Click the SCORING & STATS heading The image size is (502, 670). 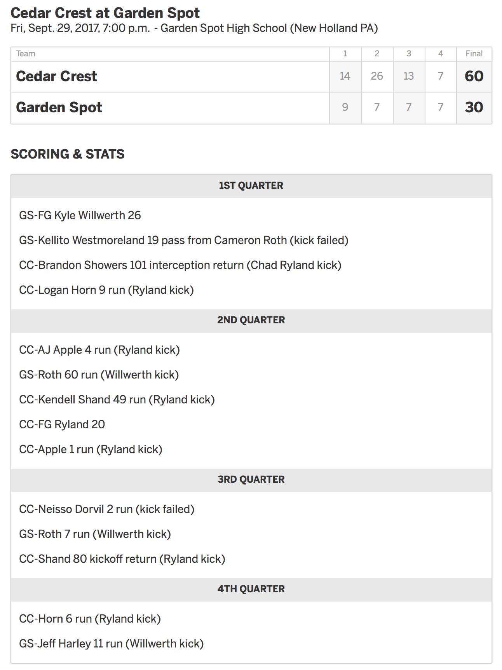tap(68, 154)
